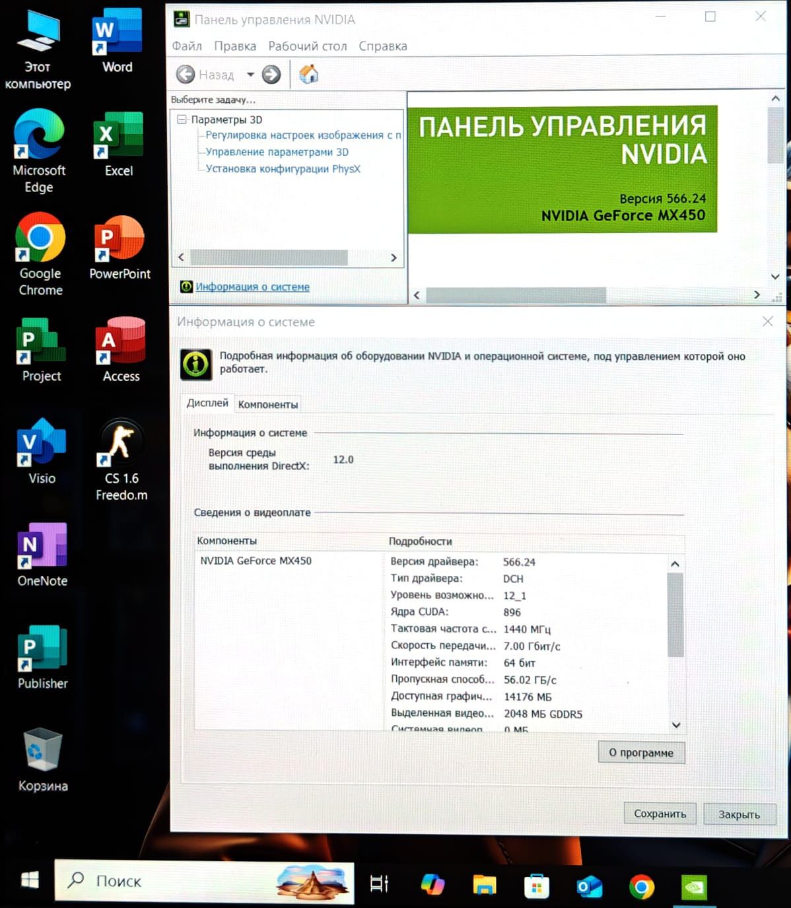Click the Компоненты column header
The width and height of the screenshot is (791, 908).
click(x=226, y=541)
